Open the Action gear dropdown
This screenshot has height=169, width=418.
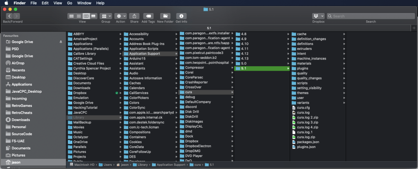(x=121, y=16)
